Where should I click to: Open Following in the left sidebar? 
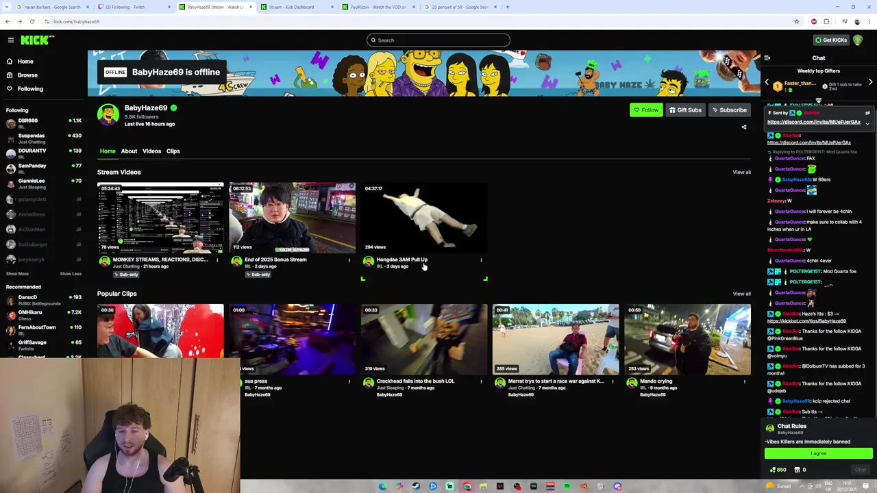coord(24,89)
